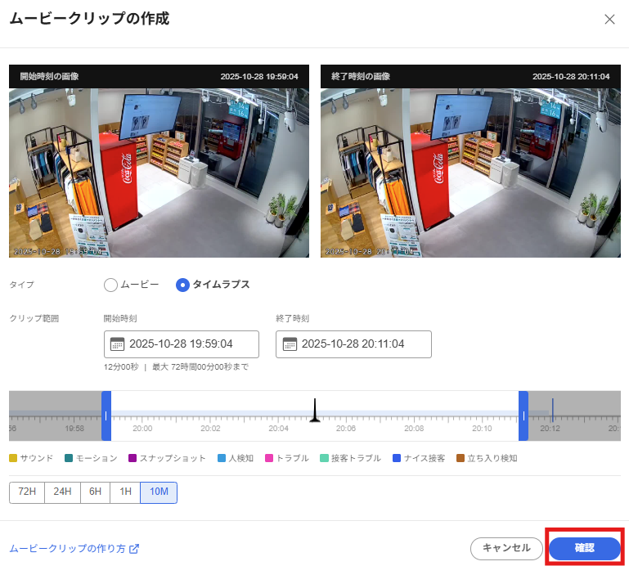Viewport: 629px width, 566px height.
Task: Click the start time field 2025-10-28 19:59:04
Action: pyautogui.click(x=182, y=344)
